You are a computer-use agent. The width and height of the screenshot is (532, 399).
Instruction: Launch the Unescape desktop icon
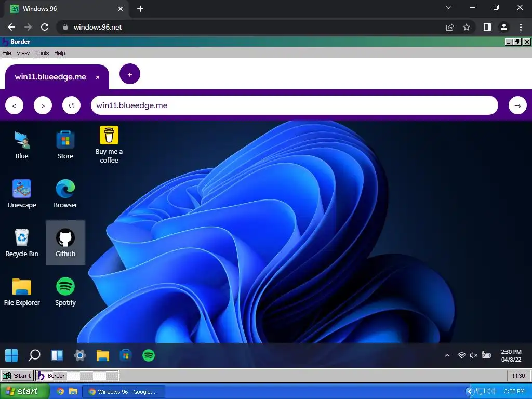(22, 194)
